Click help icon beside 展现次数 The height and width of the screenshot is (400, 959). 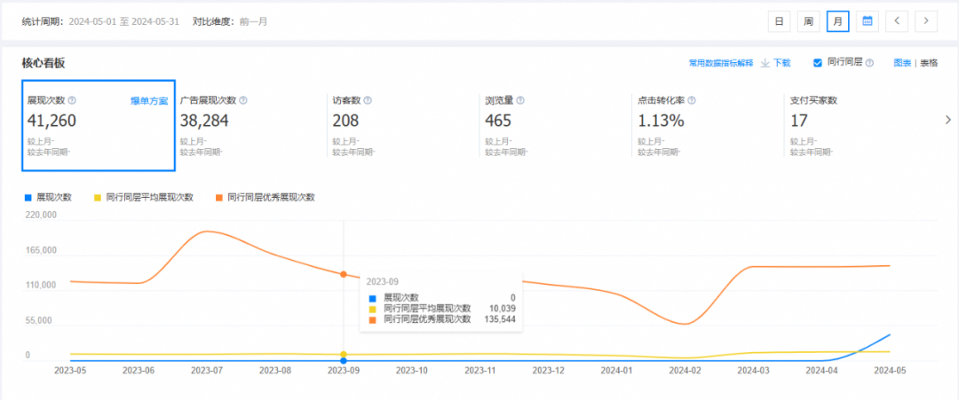(72, 100)
